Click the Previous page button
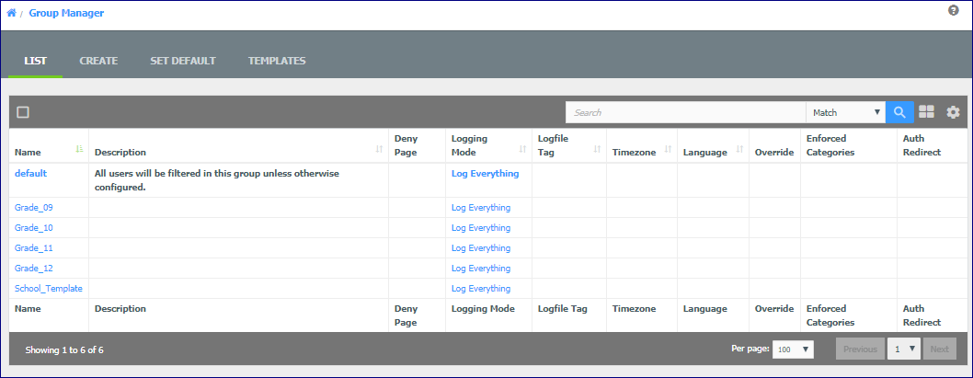 coord(860,349)
